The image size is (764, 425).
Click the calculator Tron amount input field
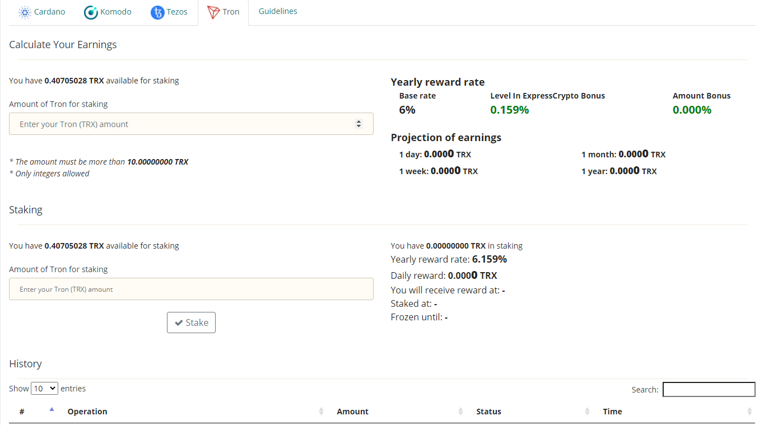coord(191,124)
